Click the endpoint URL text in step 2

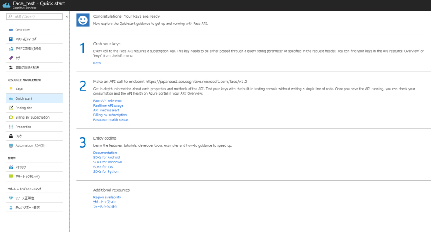(x=196, y=82)
